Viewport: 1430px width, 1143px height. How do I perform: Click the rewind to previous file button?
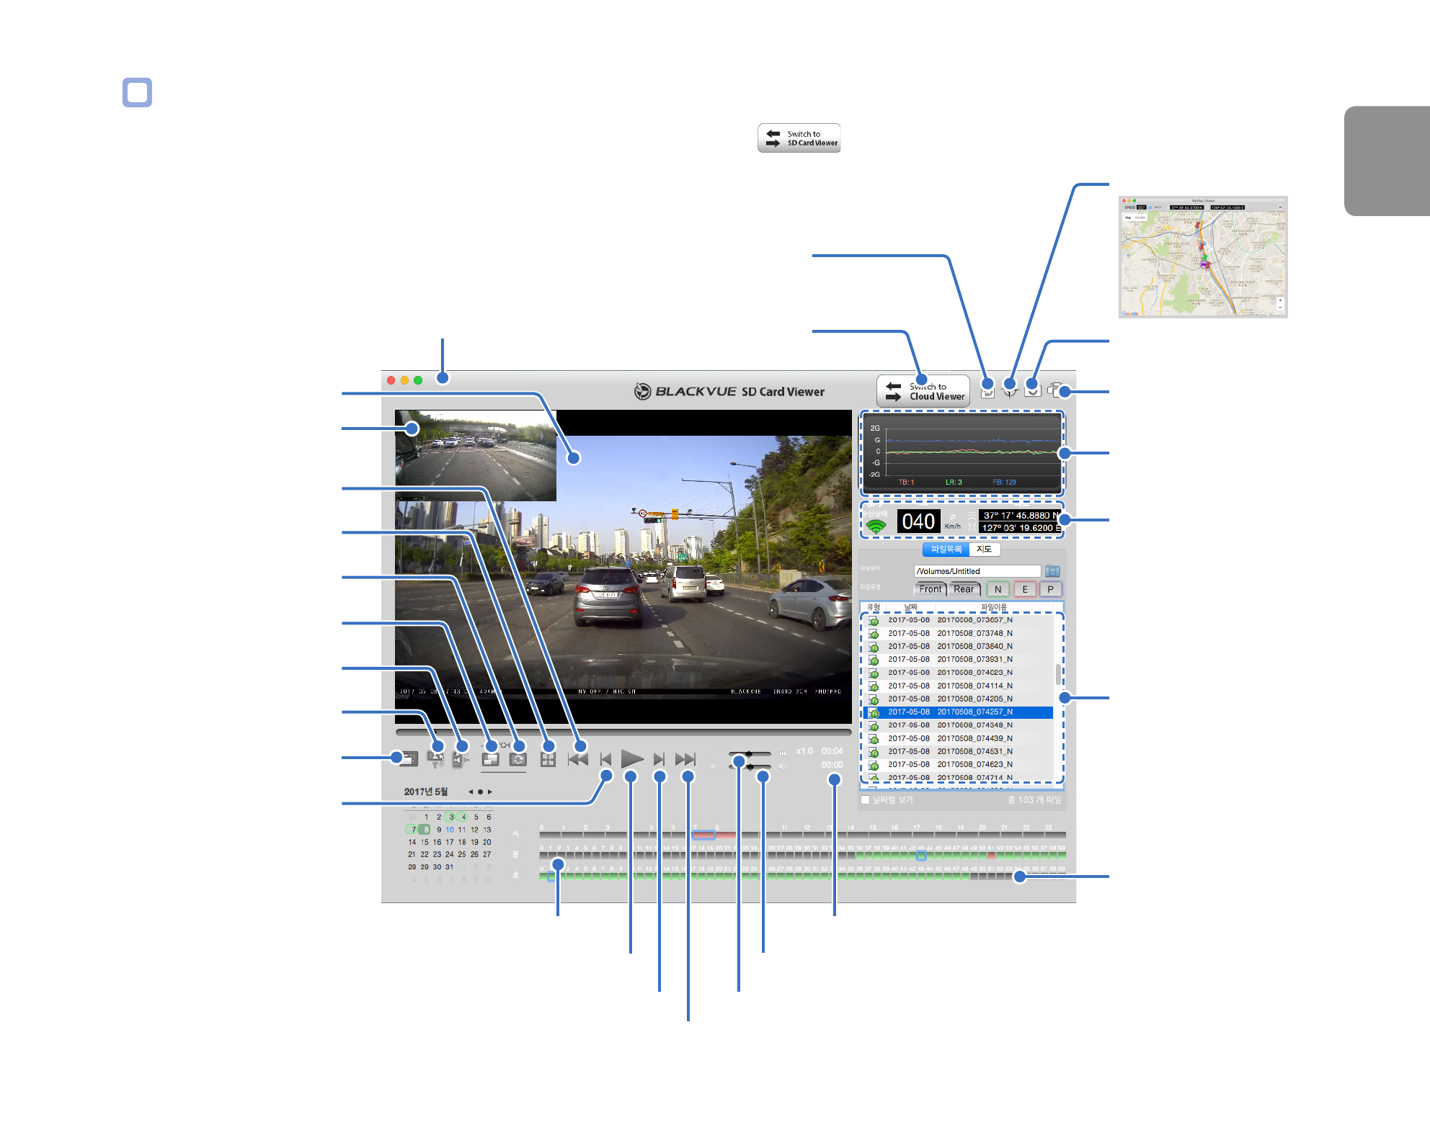click(578, 759)
